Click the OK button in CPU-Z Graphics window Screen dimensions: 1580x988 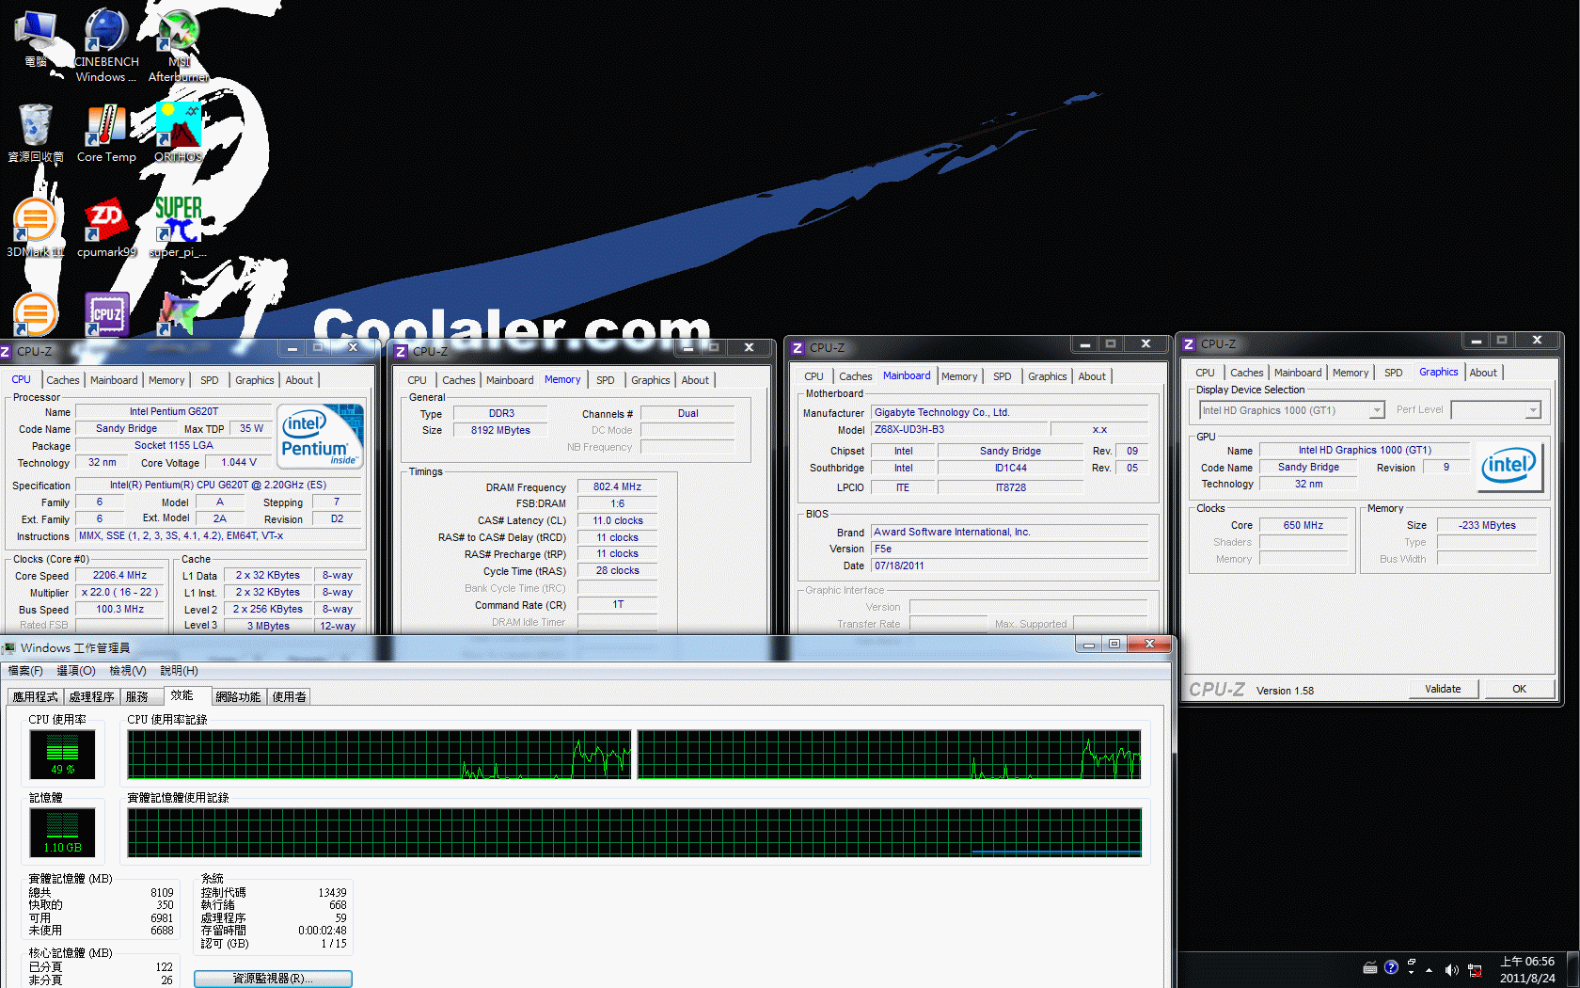point(1519,689)
